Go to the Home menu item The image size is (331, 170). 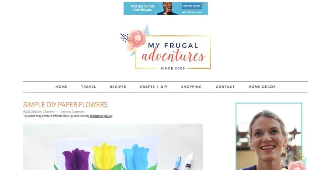pos(61,87)
